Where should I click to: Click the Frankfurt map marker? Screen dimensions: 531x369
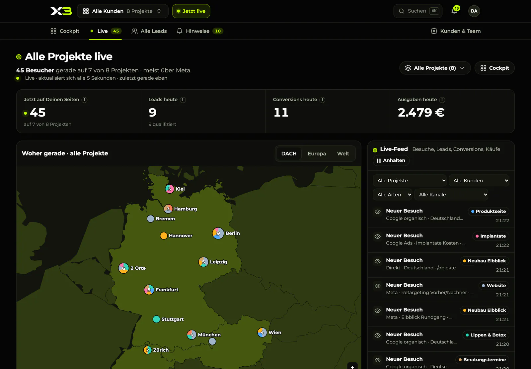click(149, 290)
